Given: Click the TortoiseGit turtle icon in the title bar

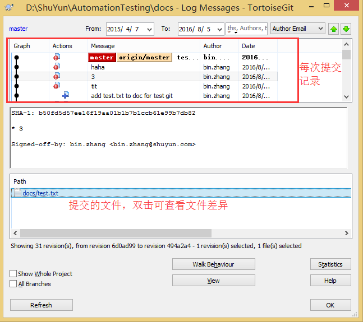Looking at the screenshot, I should pos(9,7).
